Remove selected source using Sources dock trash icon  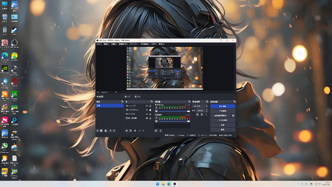point(131,131)
